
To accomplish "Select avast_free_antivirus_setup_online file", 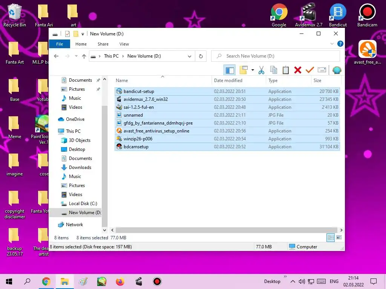I will [x=227, y=131].
